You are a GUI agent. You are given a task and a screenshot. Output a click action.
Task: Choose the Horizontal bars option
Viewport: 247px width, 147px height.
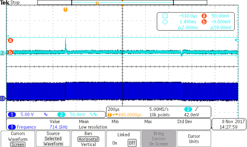[x=88, y=139]
